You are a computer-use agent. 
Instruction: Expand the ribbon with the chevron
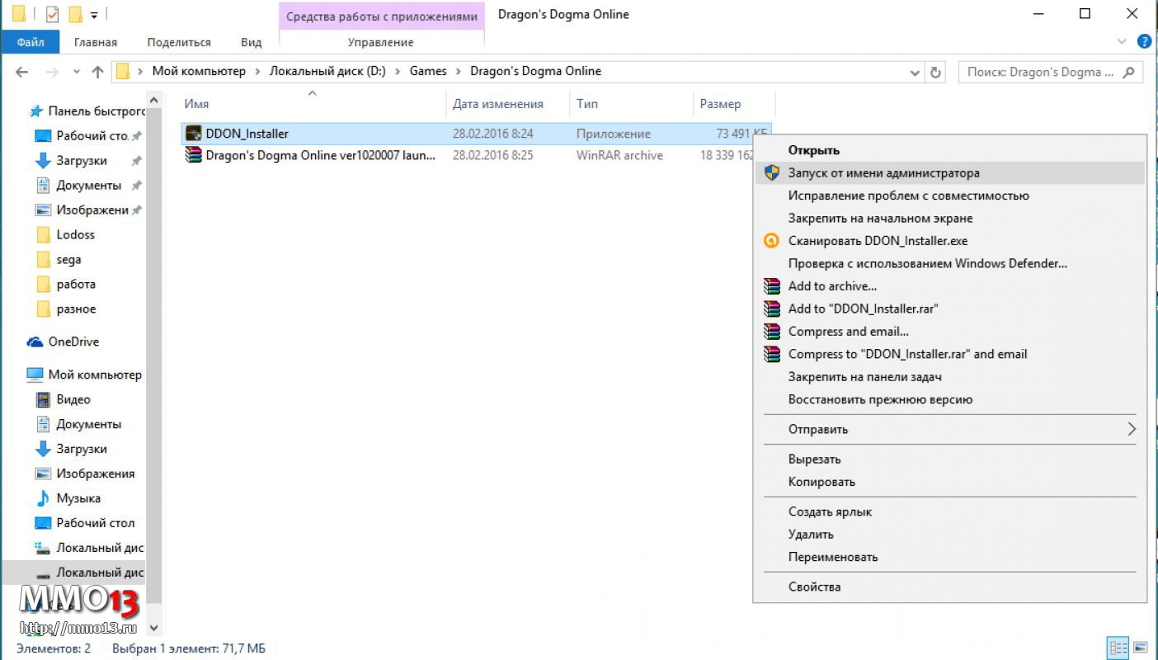click(x=1122, y=41)
